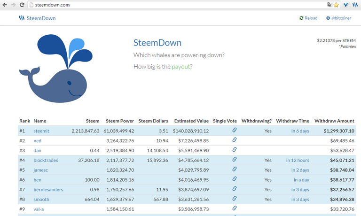This screenshot has height=216, width=361.
Task: Open the dan account link
Action: (37, 150)
